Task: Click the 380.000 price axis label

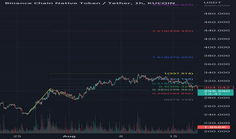Action: coord(217,56)
